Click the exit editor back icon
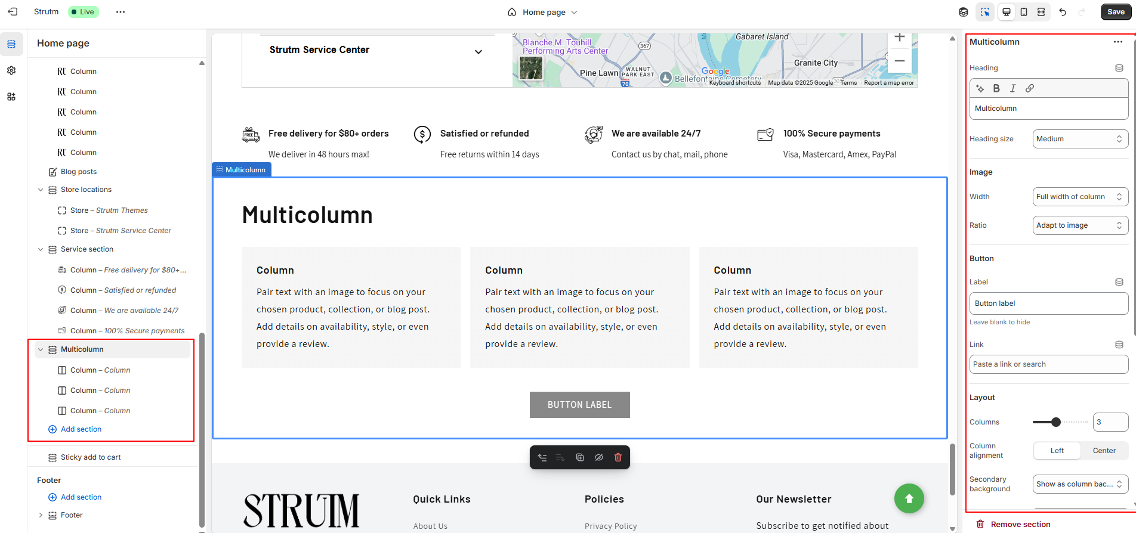Screen dimensions: 1136x533 13,12
